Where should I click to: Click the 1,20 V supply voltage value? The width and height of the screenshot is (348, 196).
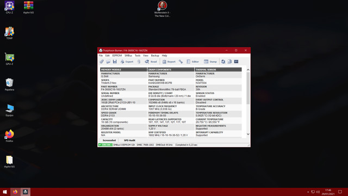[152, 128]
